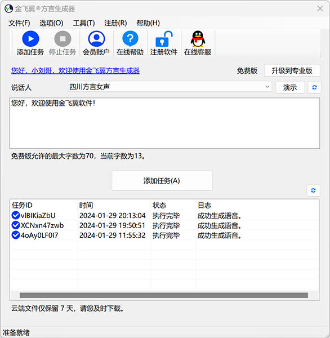
Task: Click check icon of task XCNxn47zwb
Action: (x=16, y=225)
